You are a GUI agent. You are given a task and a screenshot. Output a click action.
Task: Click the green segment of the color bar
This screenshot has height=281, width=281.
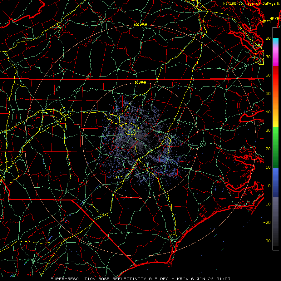coord(276,147)
